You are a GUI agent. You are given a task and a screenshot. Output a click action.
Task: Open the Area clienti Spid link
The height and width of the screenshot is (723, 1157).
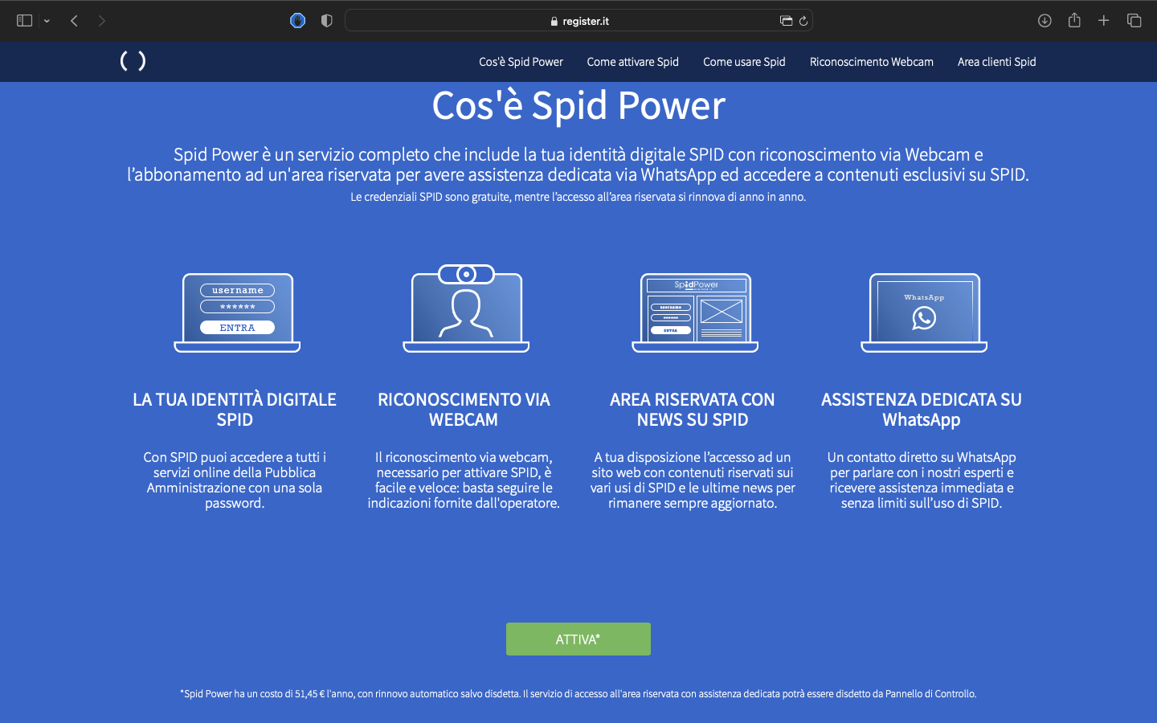996,61
